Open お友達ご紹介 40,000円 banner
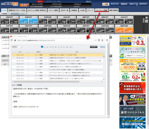This screenshot has height=129, width=149. coord(132,64)
